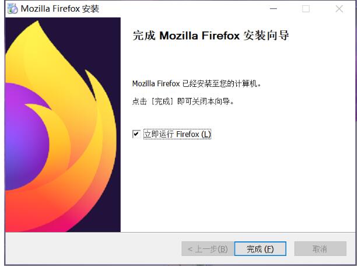Click the 立即运行 Firefox (L) label text

tap(177, 134)
